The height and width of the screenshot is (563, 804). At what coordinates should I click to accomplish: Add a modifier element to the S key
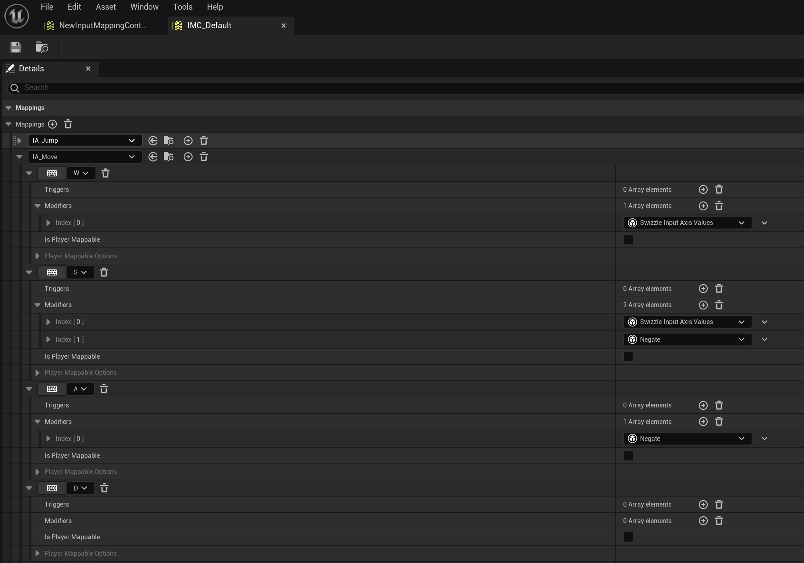pyautogui.click(x=703, y=305)
